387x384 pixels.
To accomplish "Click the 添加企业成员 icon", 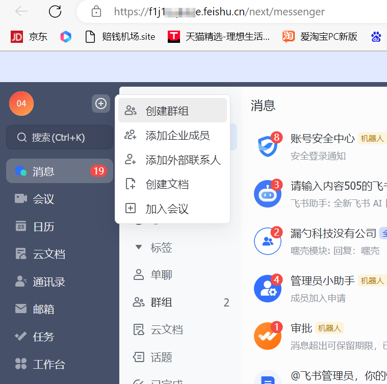I will [x=131, y=135].
